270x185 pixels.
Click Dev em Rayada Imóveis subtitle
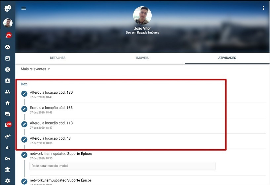tap(142, 32)
